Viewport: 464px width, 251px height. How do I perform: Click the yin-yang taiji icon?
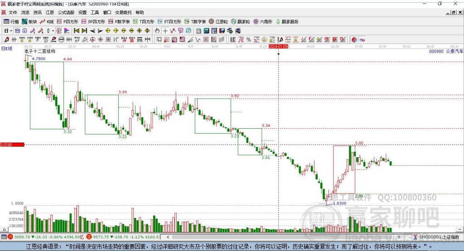point(354,40)
